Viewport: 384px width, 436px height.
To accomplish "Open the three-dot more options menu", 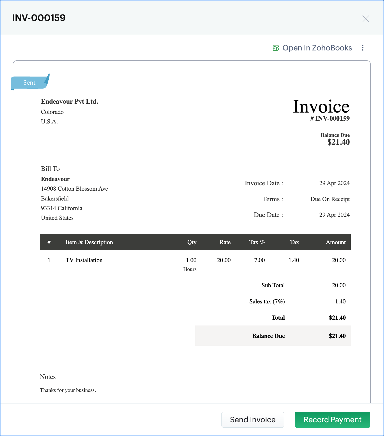I will 363,48.
